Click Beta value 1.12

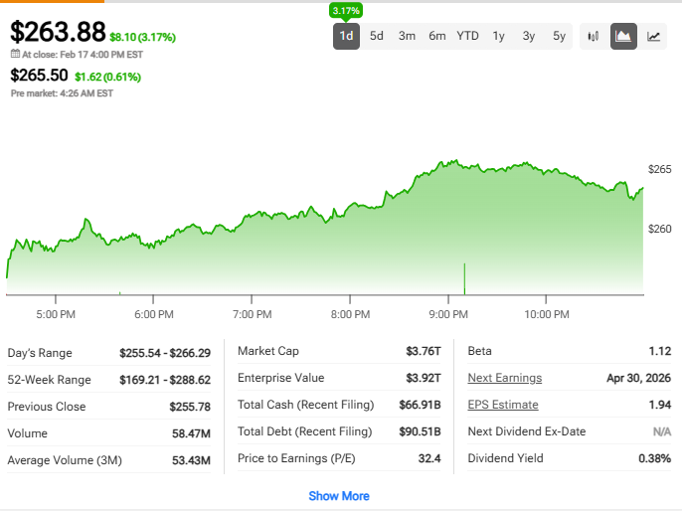660,351
